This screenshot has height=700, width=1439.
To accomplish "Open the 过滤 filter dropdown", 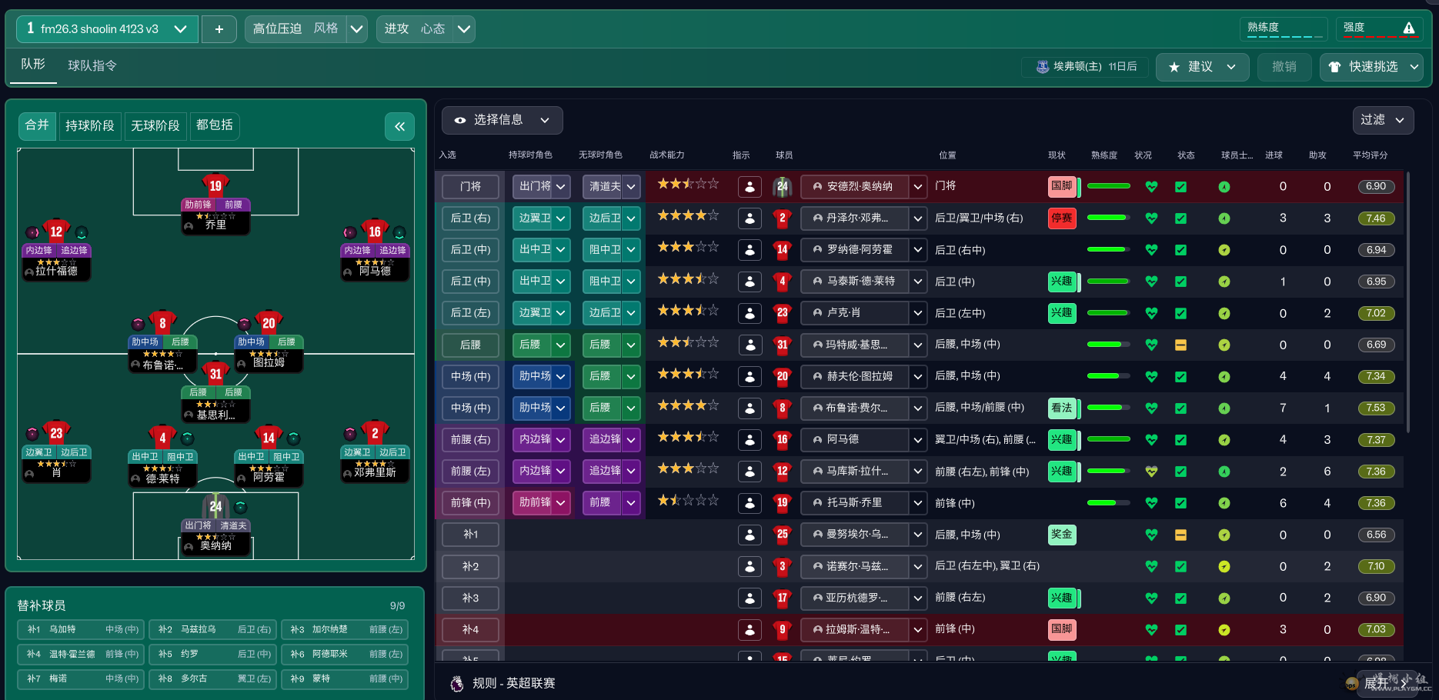I will pos(1383,120).
